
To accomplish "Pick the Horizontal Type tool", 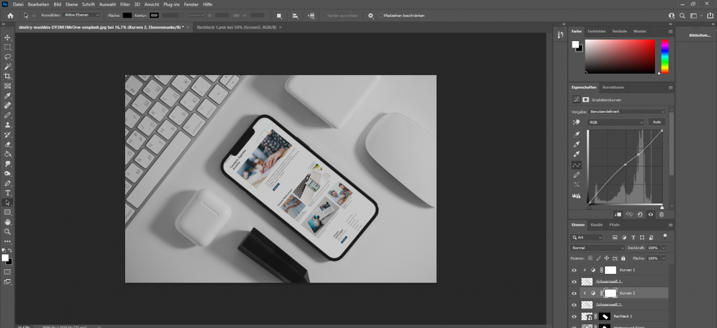I will click(8, 193).
